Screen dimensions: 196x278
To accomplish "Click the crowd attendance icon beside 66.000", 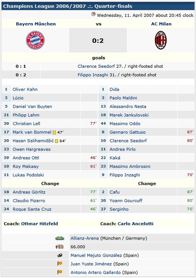I will click(x=60, y=246).
